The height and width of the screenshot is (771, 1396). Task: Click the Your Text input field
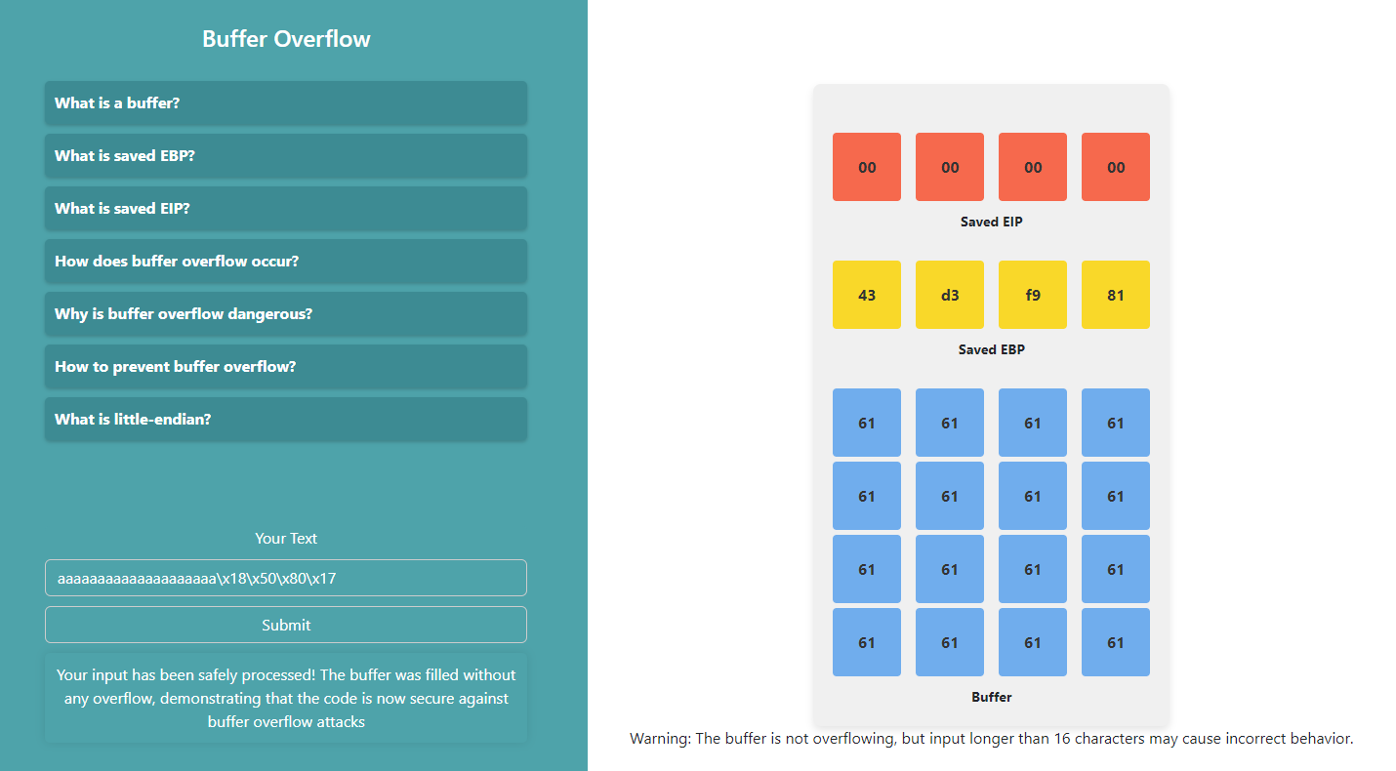click(x=285, y=578)
